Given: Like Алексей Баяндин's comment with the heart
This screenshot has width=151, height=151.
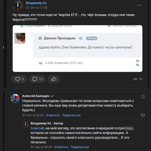Looking at the screenshot, I should [143, 115].
